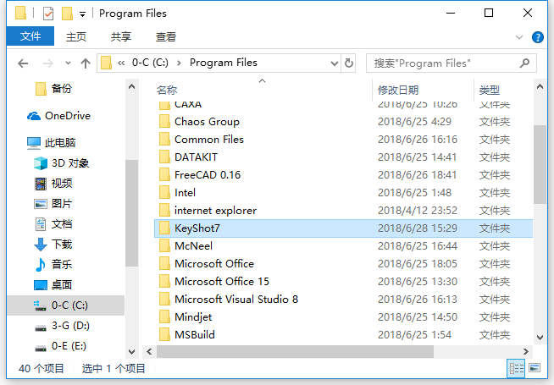Select the KeyShot7 folder icon

[164, 228]
